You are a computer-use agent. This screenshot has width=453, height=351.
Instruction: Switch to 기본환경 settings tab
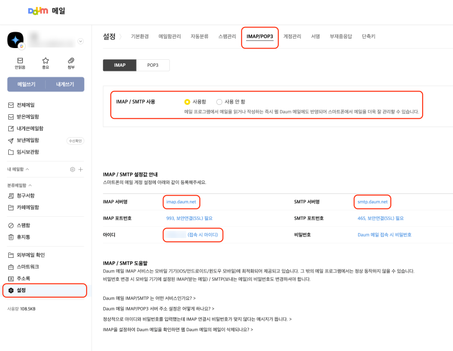click(x=140, y=36)
